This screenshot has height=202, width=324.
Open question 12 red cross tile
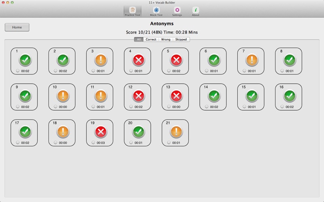point(137,97)
